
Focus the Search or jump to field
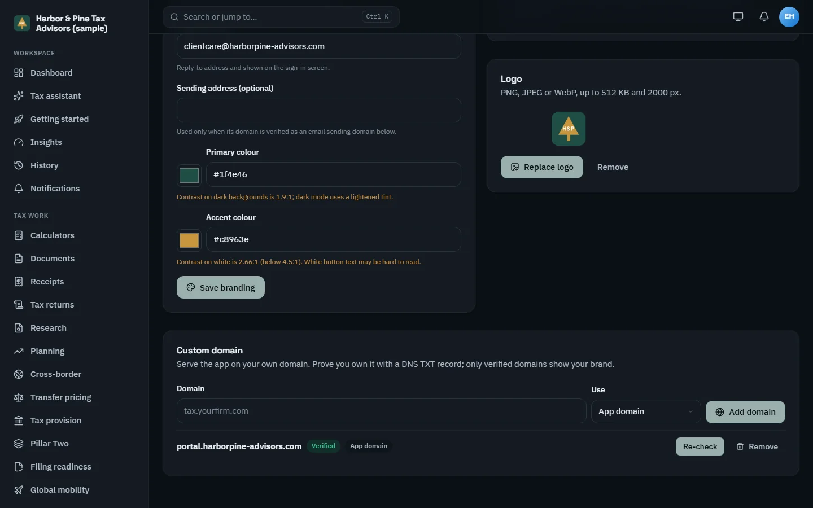point(281,17)
